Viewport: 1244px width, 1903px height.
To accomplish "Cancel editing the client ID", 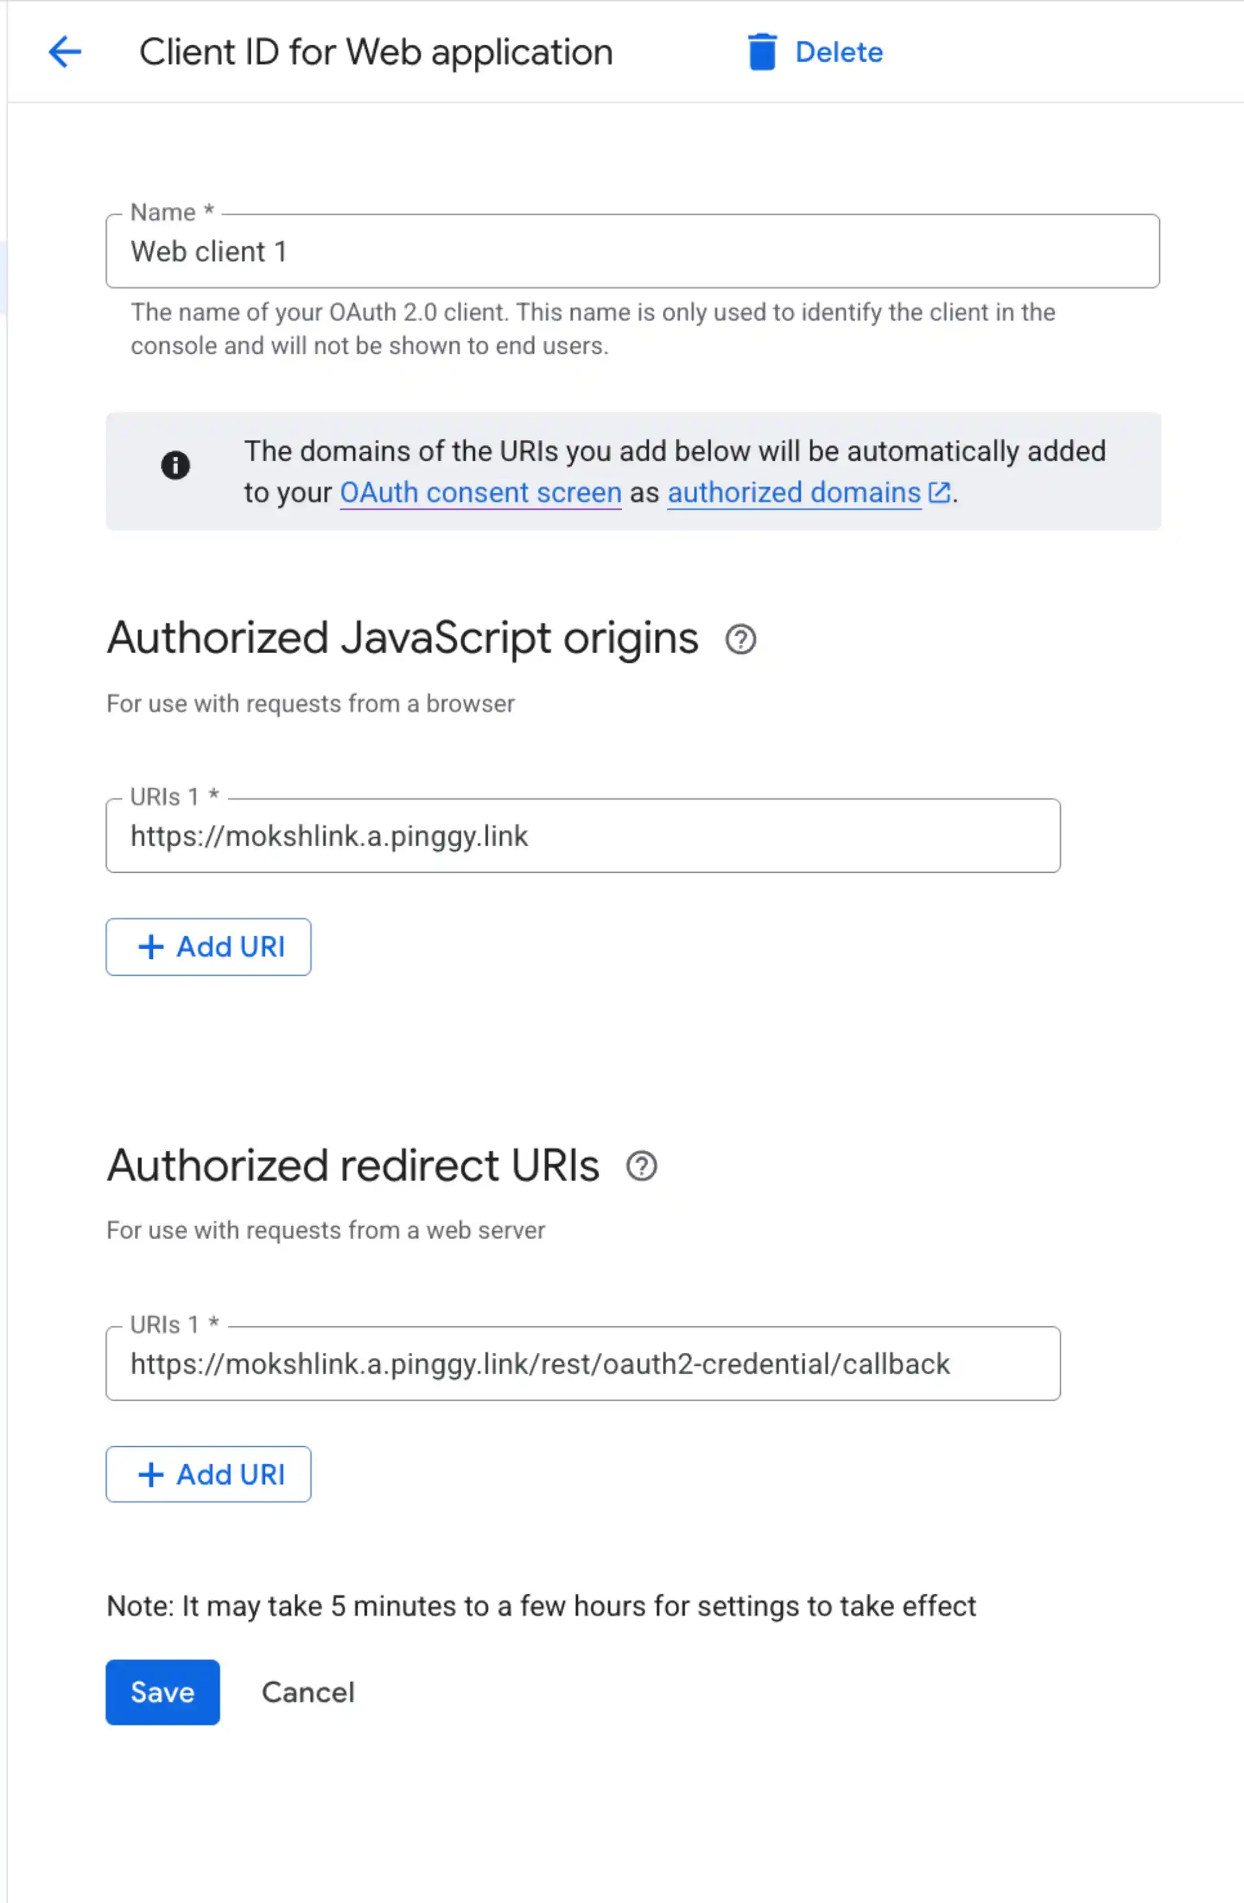I will [x=308, y=1692].
